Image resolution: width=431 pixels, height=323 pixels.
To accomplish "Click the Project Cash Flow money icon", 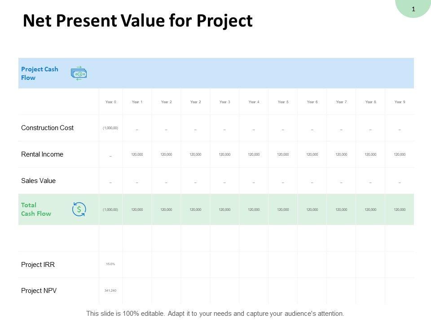I will [x=79, y=73].
